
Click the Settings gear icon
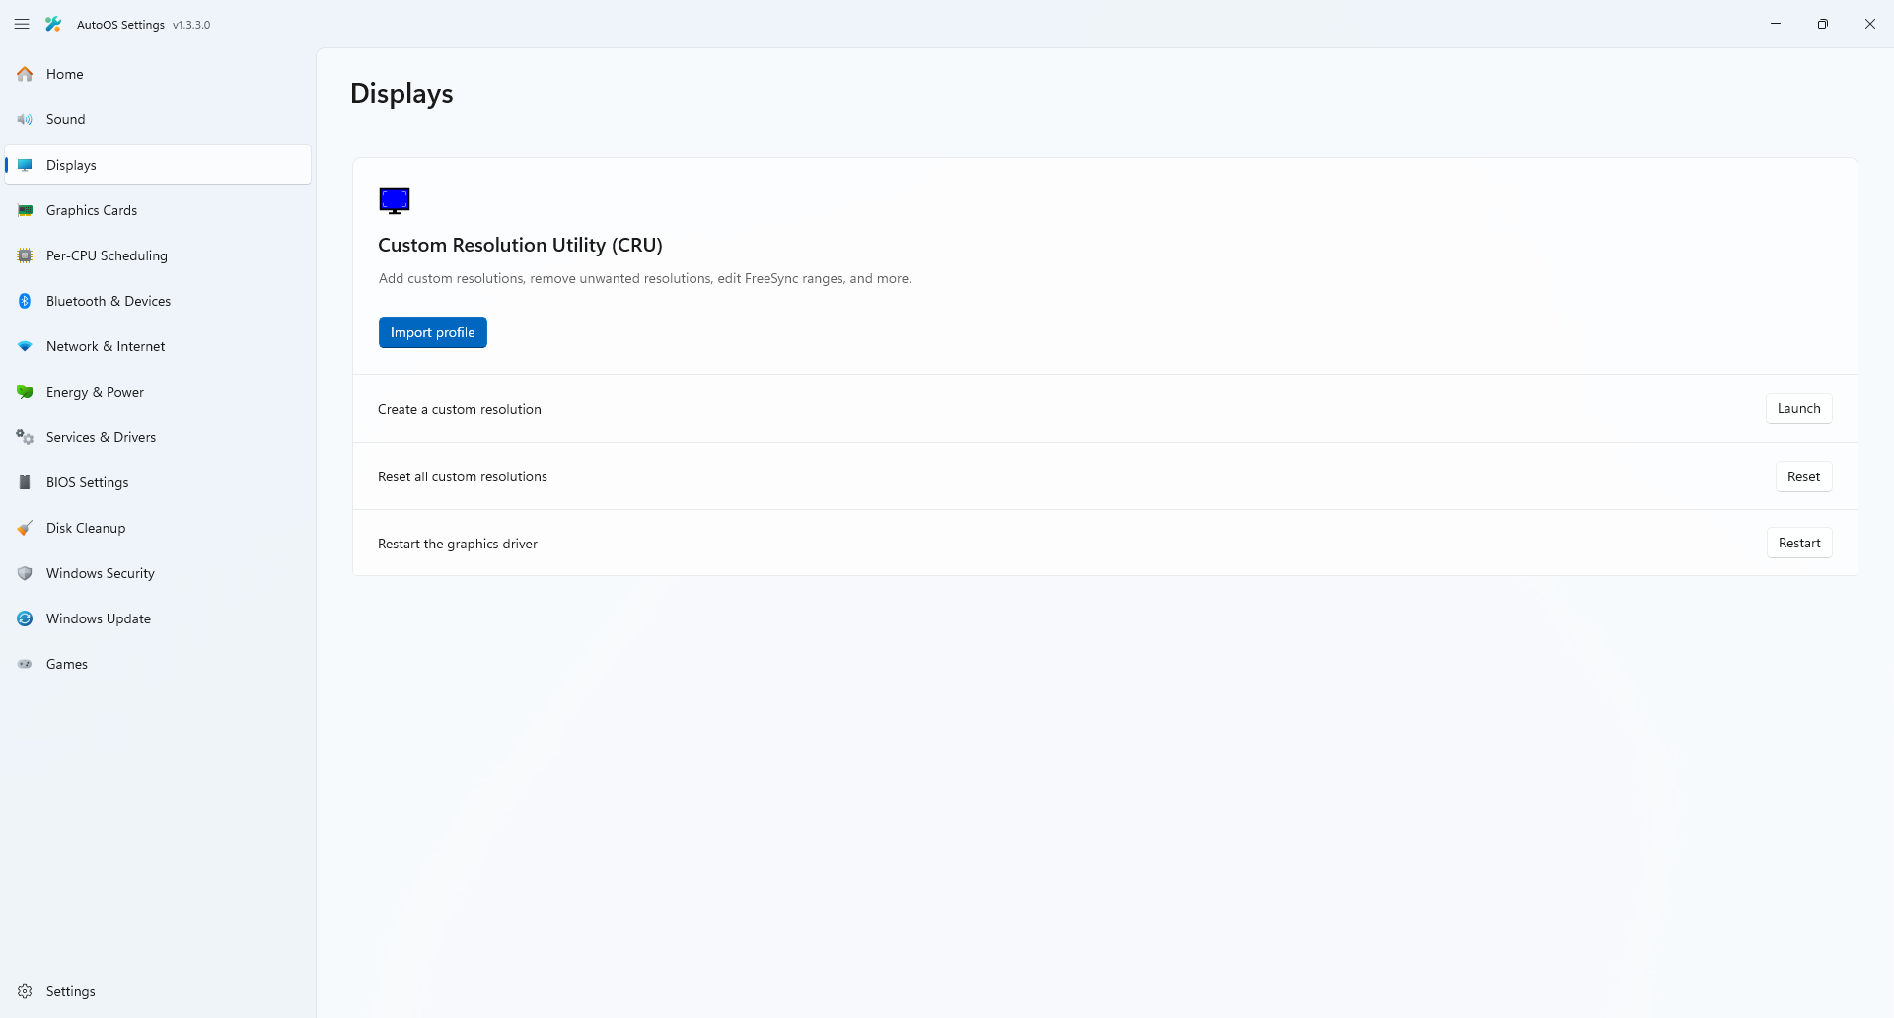tap(25, 991)
